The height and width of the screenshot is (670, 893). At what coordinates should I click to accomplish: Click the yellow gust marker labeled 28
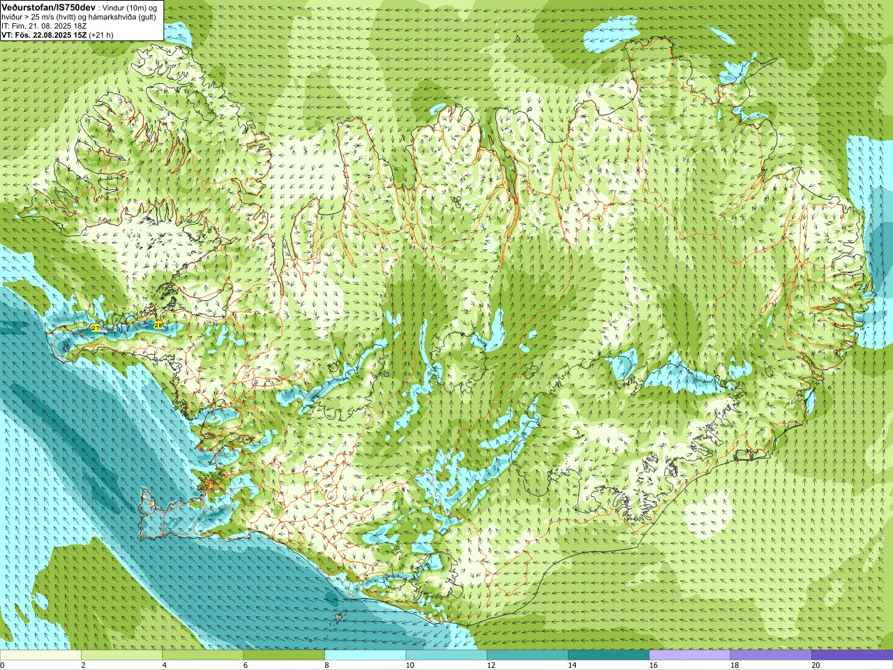pyautogui.click(x=158, y=325)
